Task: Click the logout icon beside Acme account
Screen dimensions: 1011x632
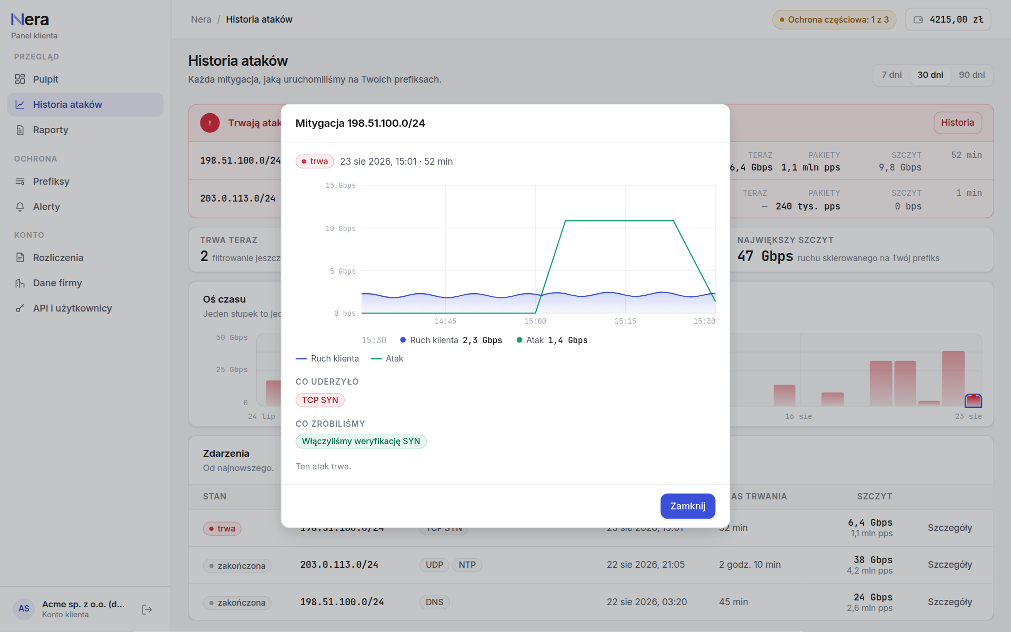Action: [x=147, y=609]
